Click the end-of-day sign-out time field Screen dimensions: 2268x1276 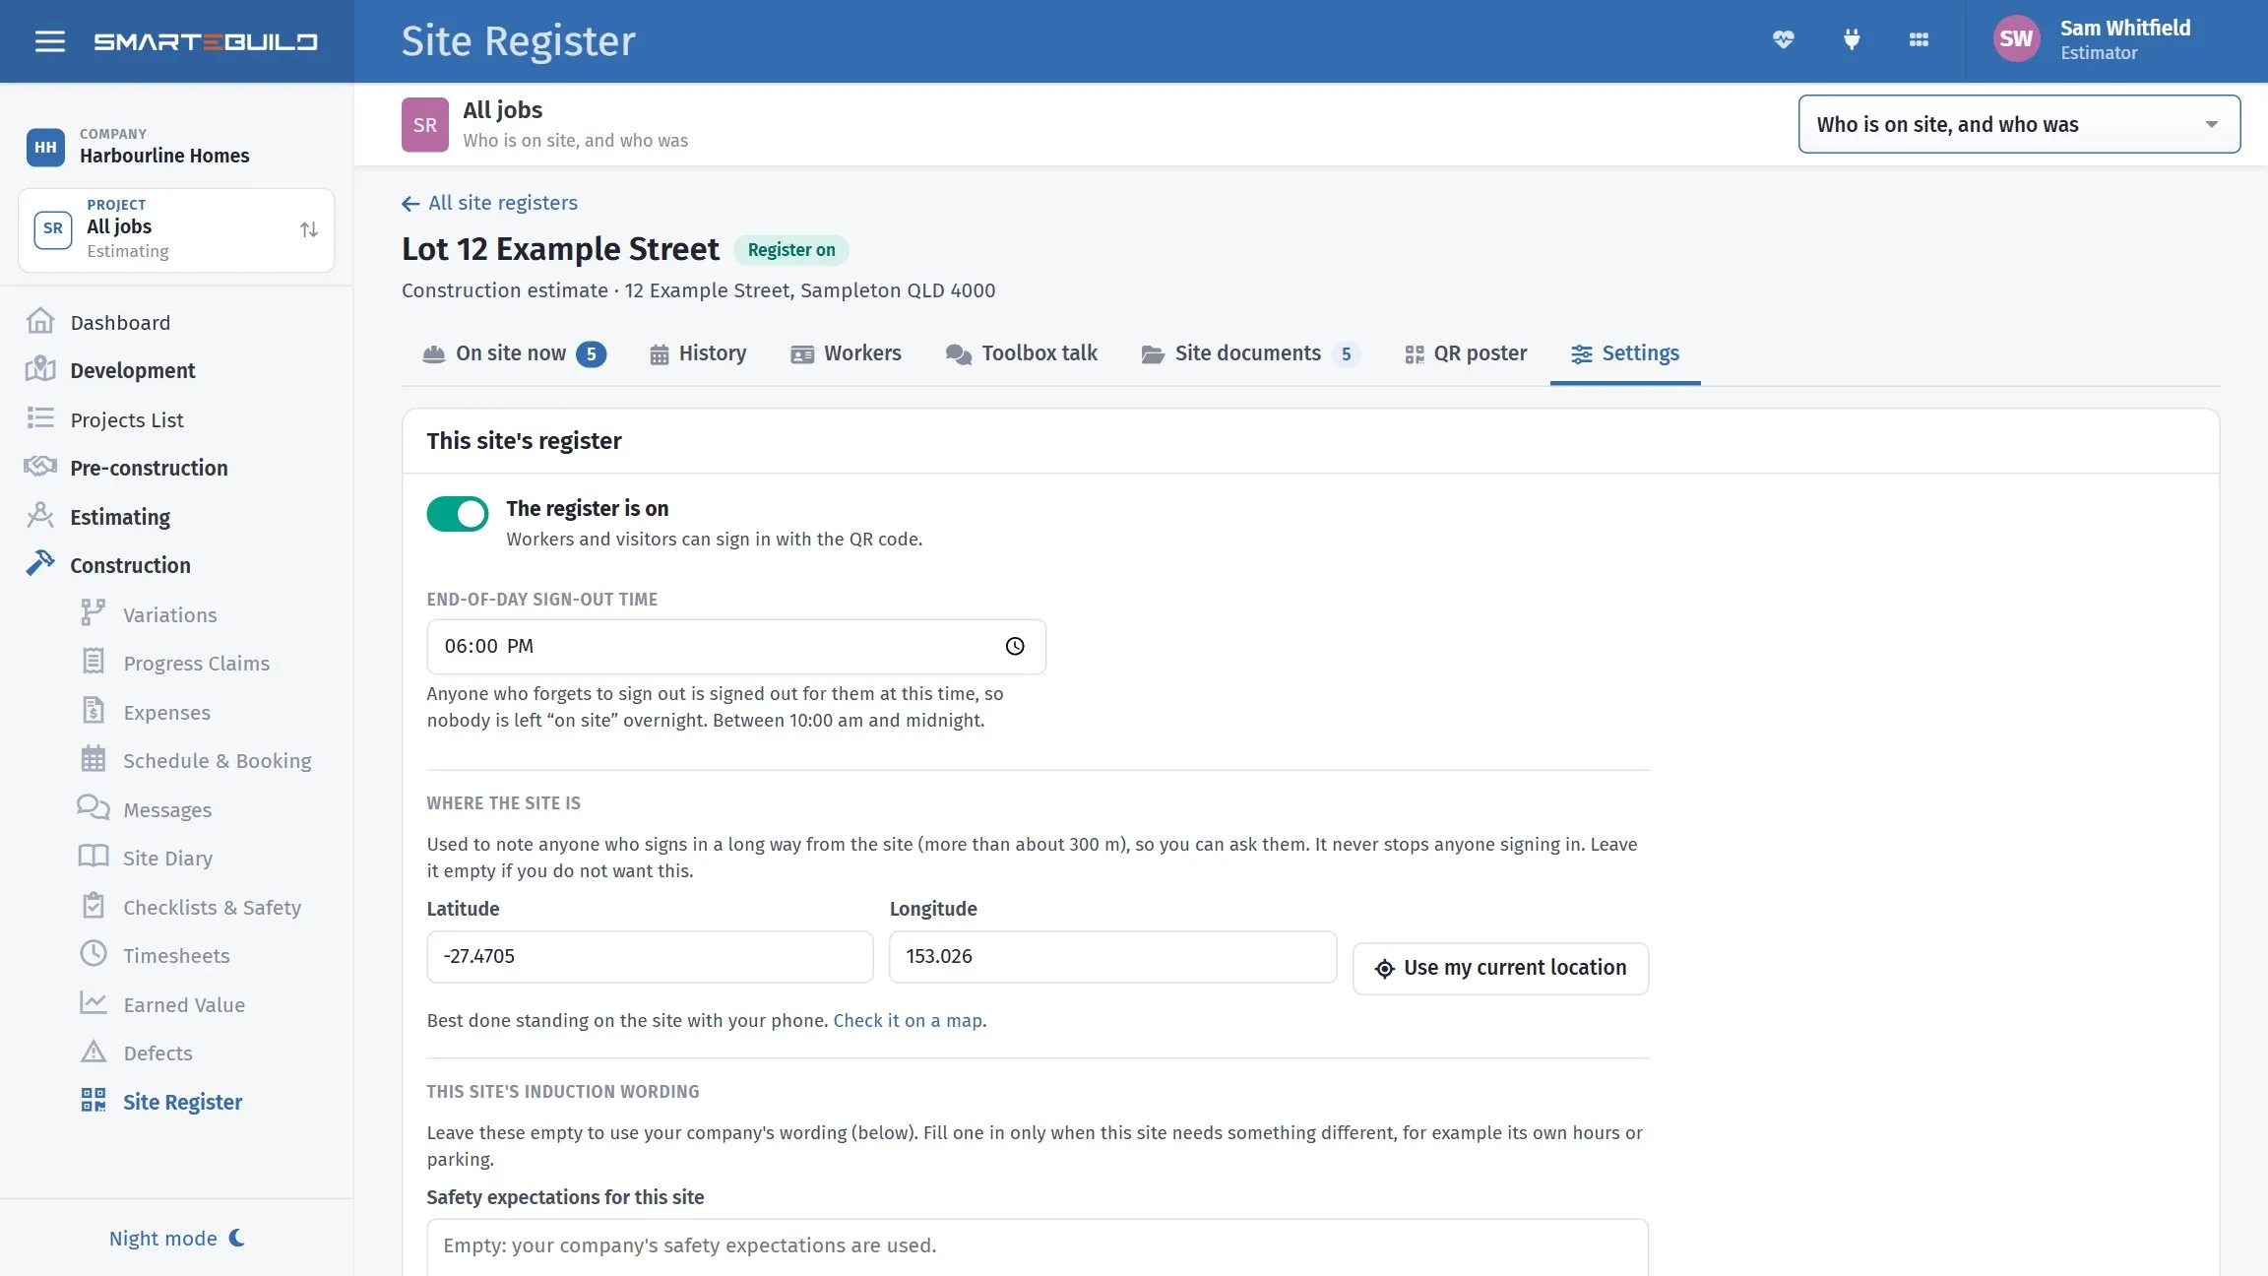point(735,646)
